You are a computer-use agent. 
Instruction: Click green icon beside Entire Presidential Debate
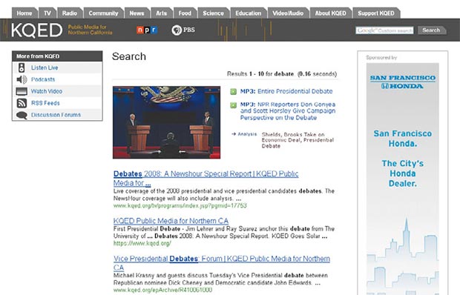coord(233,92)
